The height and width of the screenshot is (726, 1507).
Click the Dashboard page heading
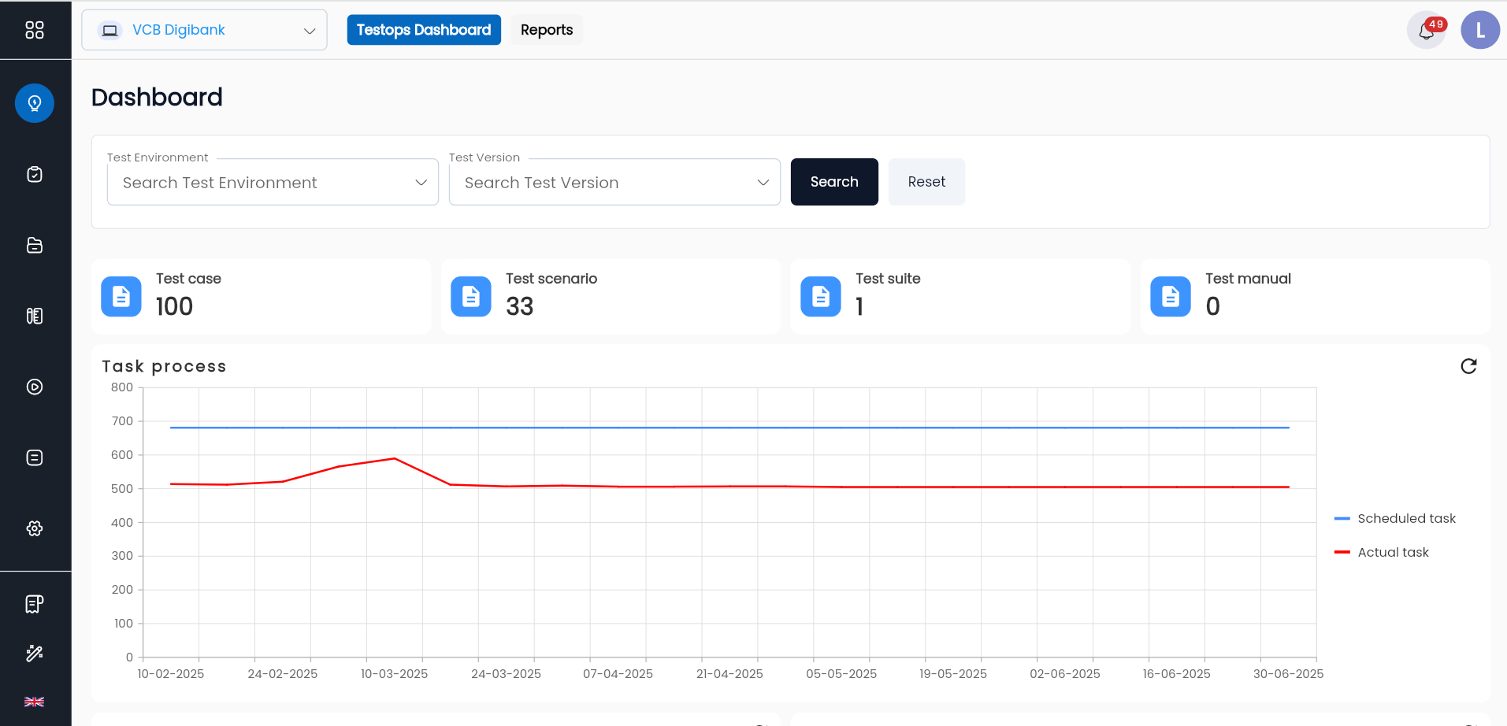[157, 97]
